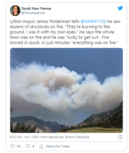The image size is (129, 153).
Task: Click the 6:22 AM timestamp
Action: coord(16,137)
